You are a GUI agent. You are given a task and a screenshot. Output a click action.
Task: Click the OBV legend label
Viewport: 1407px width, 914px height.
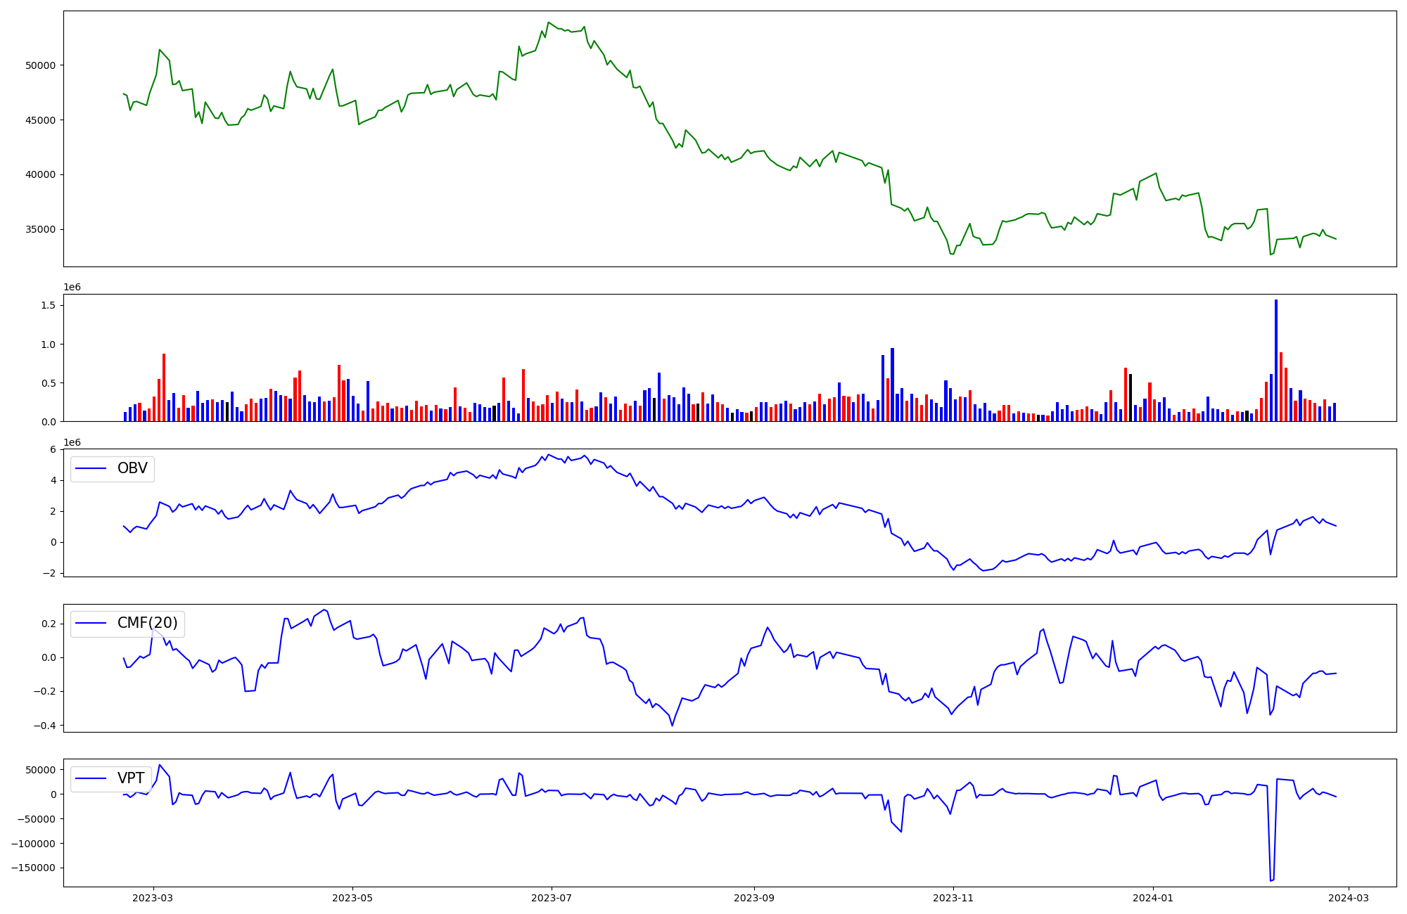coord(132,468)
